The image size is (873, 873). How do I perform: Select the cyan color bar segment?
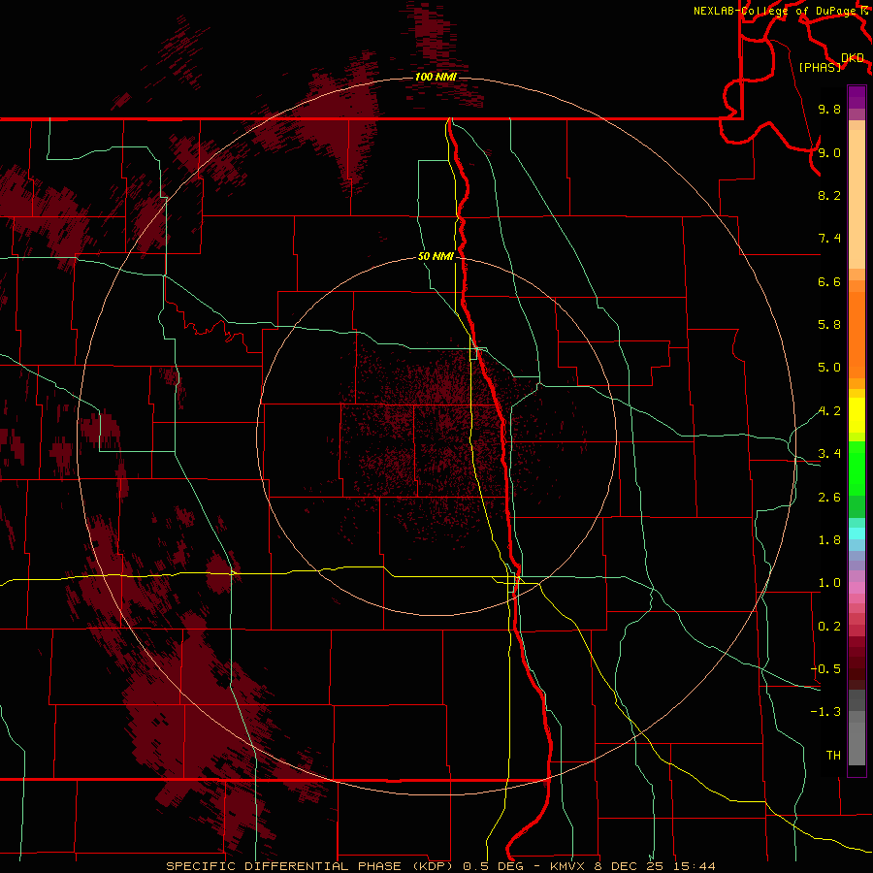pos(857,533)
